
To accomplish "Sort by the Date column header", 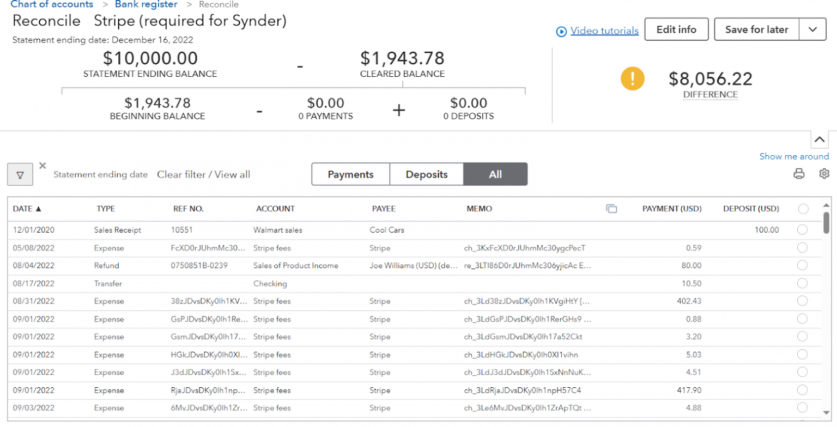I will [x=27, y=209].
